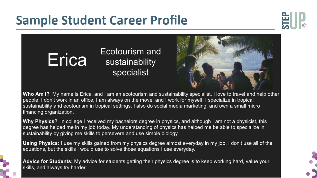Click the large 'UP' letters in the logo
The width and height of the screenshot is (317, 178).
(x=298, y=21)
